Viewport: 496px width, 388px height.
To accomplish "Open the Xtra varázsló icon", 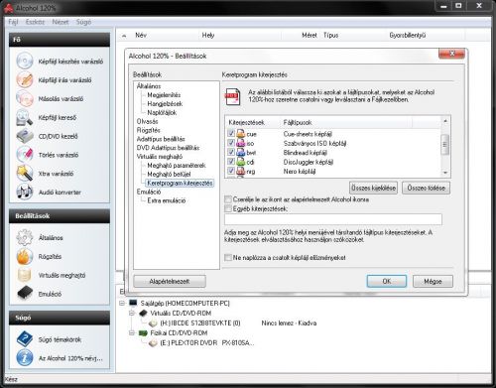I will tap(25, 174).
